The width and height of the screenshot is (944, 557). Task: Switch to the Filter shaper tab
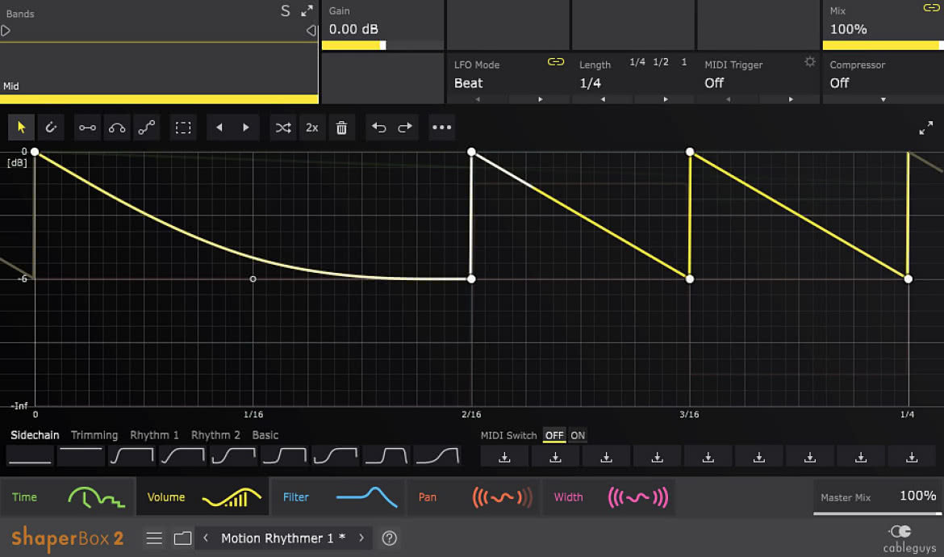338,497
